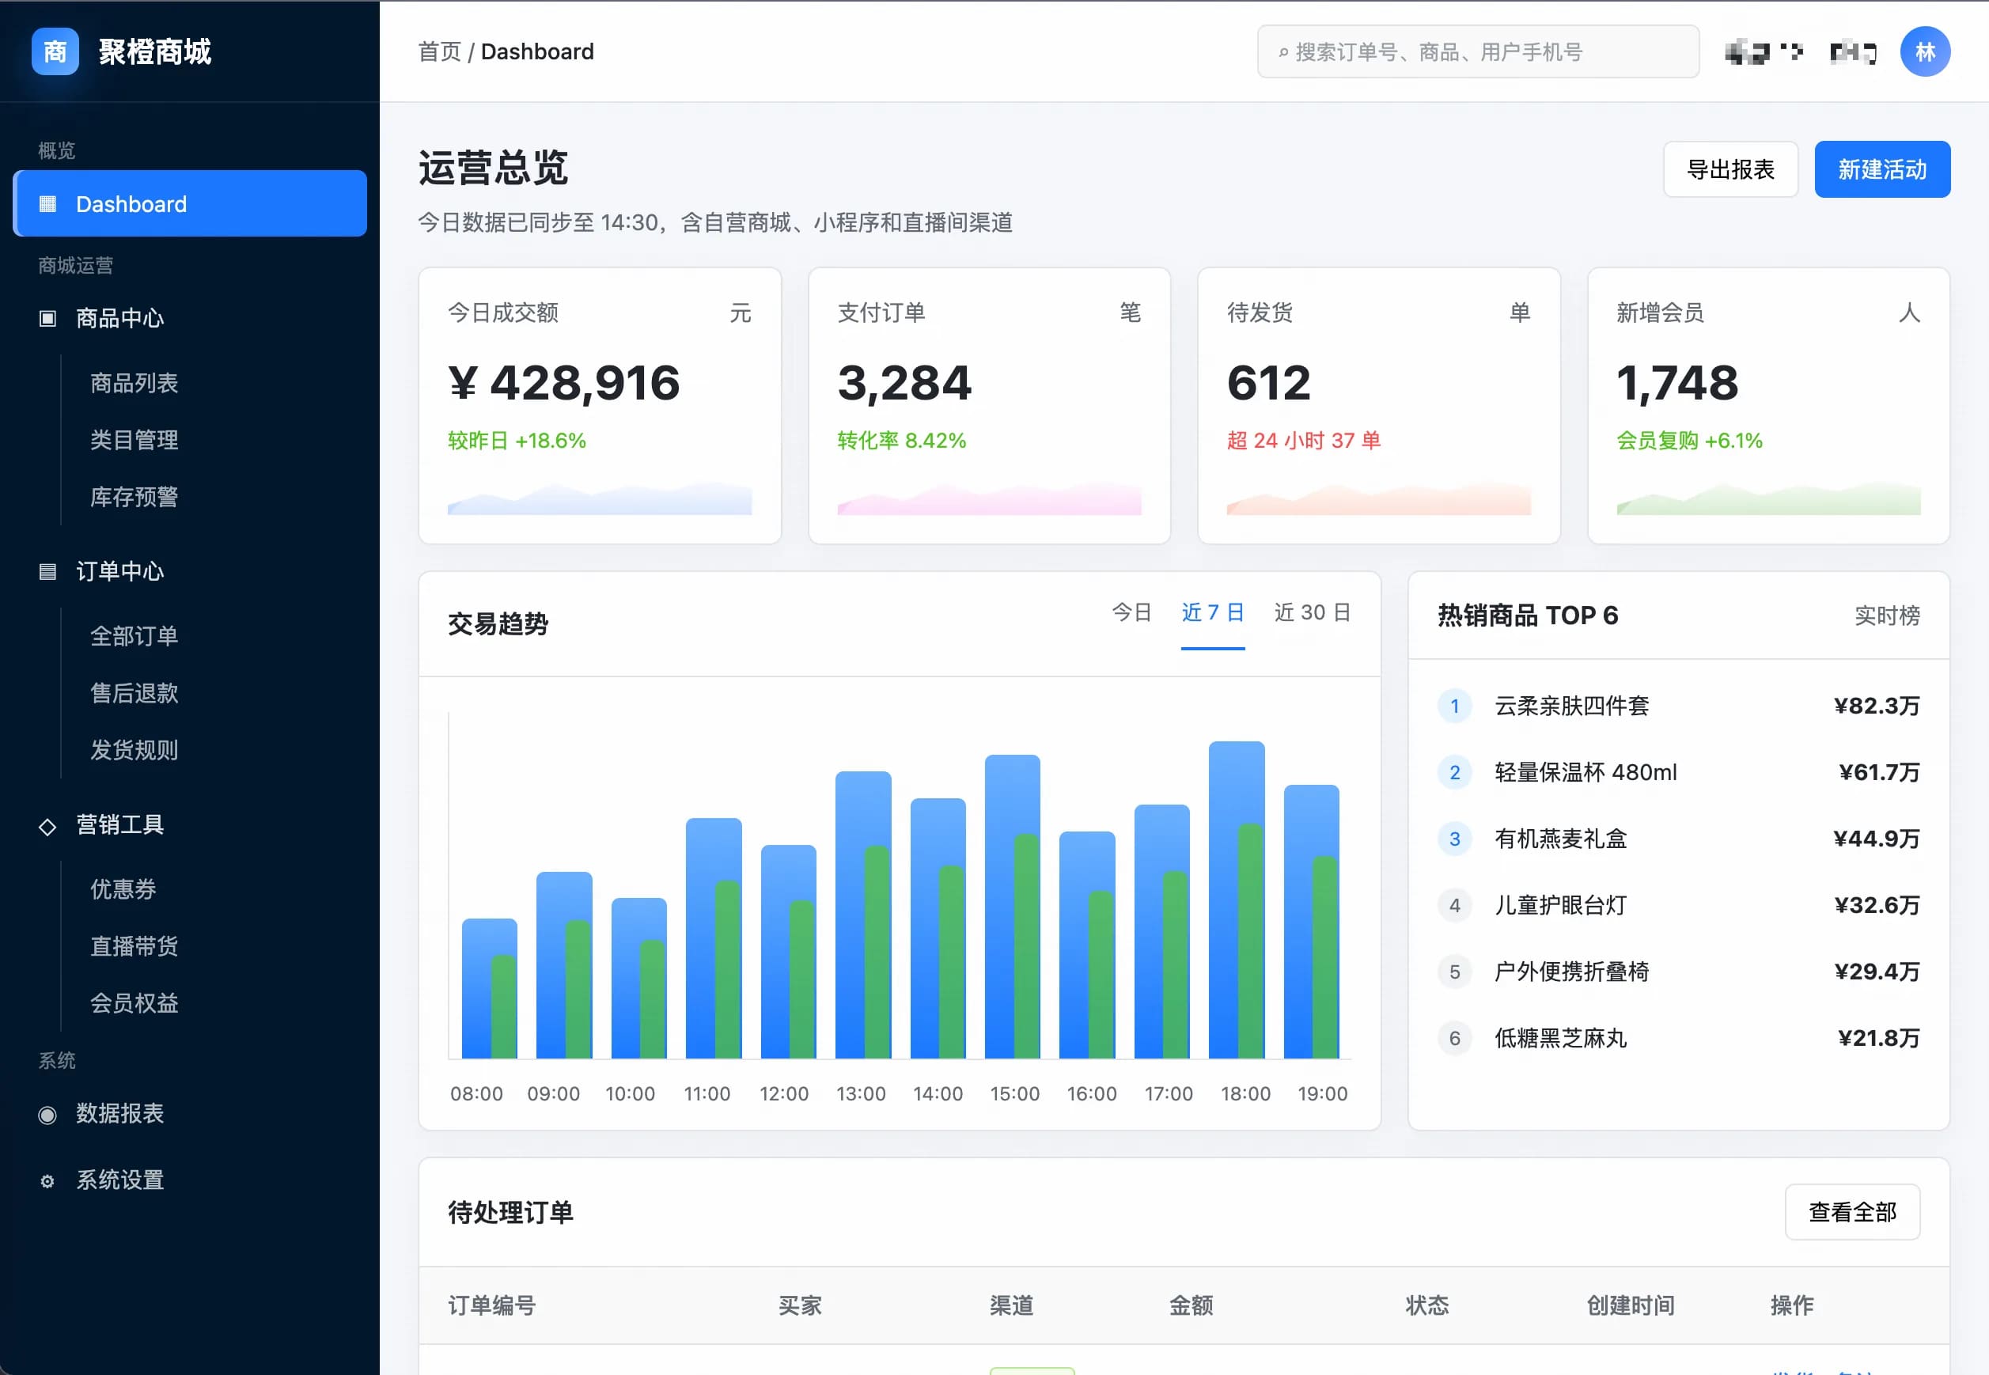Open the 林 user avatar

[x=1924, y=51]
